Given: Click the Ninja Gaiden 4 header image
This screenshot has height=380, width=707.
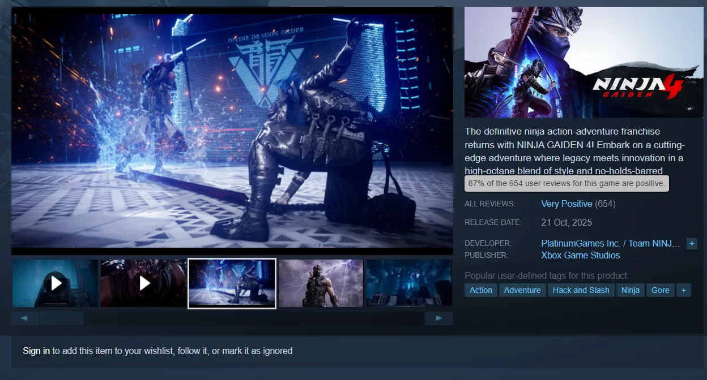Looking at the screenshot, I should coord(584,62).
